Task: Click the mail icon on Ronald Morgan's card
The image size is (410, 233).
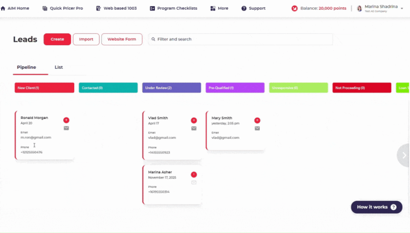Action: [66, 128]
